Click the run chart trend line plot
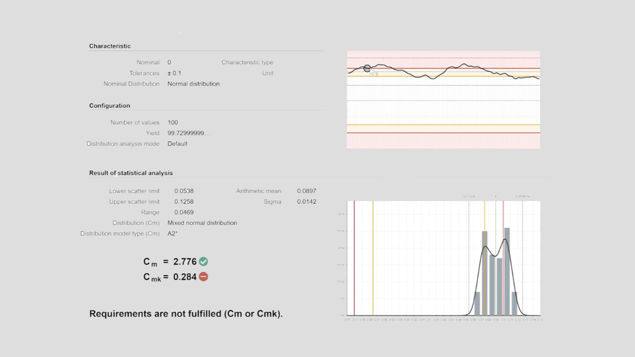The width and height of the screenshot is (635, 357). click(x=443, y=100)
